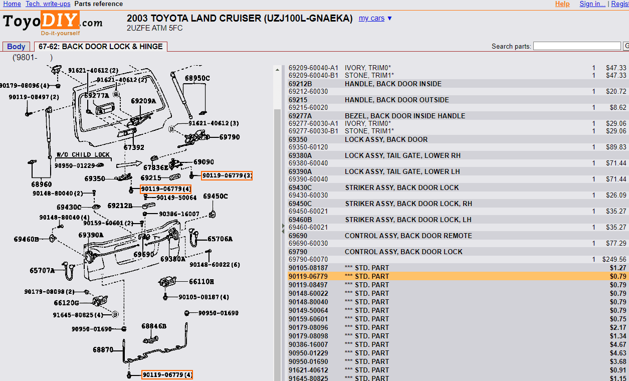Click diagram label 90149-50064

point(176,198)
